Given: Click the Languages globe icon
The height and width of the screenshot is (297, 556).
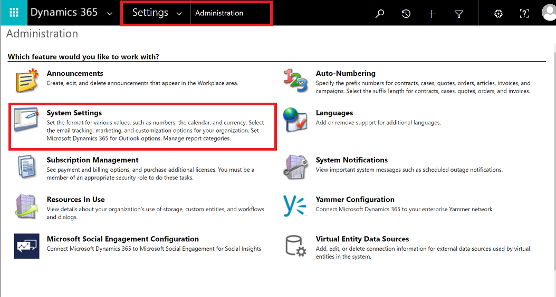Looking at the screenshot, I should point(295,120).
